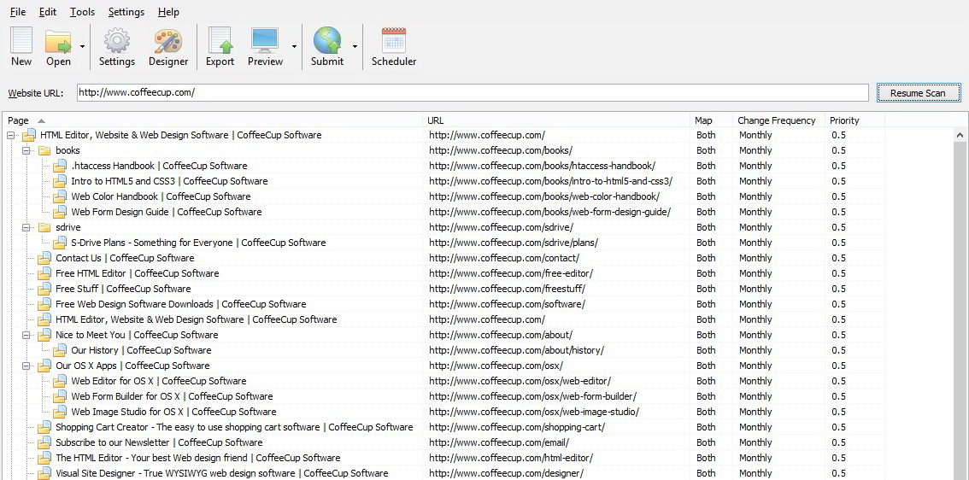This screenshot has height=480, width=969.
Task: Launch the Designer palette icon
Action: 168,41
